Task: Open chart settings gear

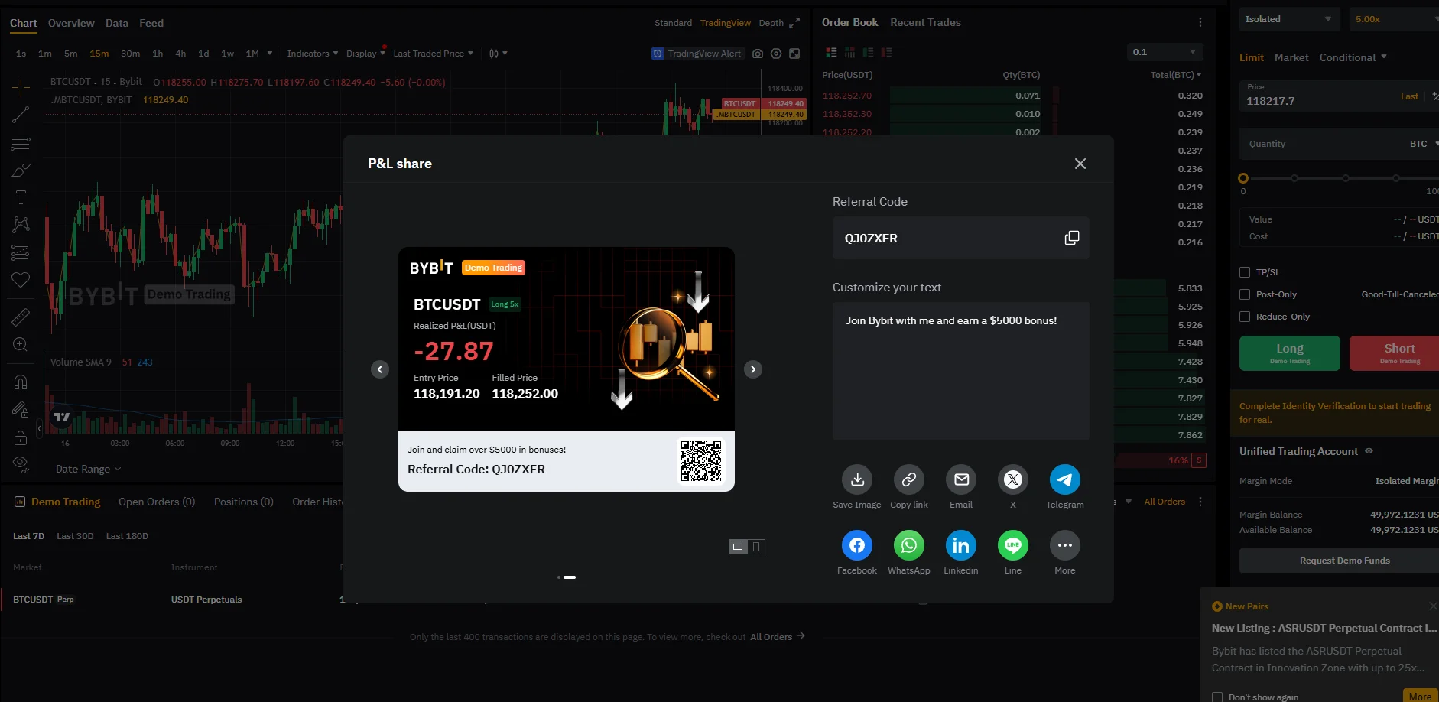Action: 776,54
